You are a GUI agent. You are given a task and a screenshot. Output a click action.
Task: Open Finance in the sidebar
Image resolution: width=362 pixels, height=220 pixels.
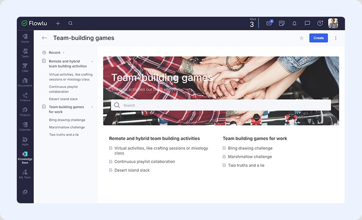pyautogui.click(x=25, y=97)
